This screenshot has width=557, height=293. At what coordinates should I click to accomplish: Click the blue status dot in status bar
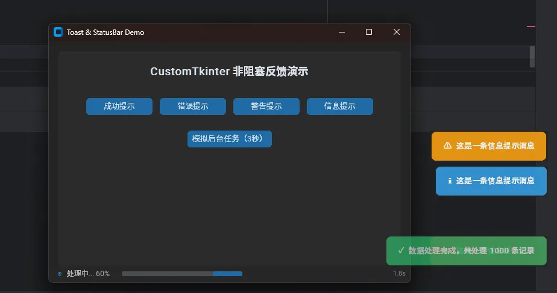[60, 274]
